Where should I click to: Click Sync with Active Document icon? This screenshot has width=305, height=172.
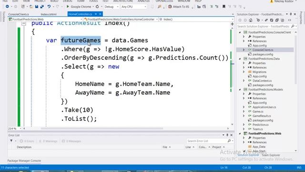266,20
